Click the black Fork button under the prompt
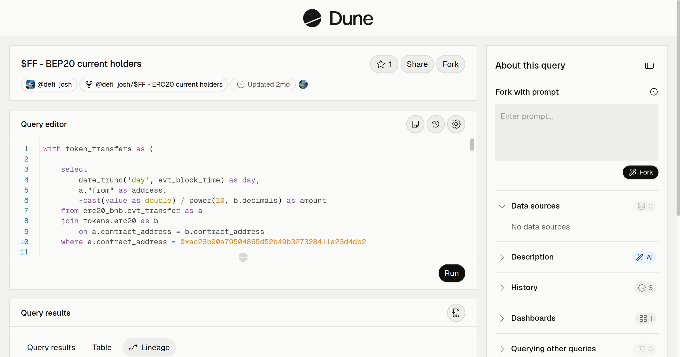Viewport: 680px width, 357px height. [x=640, y=172]
